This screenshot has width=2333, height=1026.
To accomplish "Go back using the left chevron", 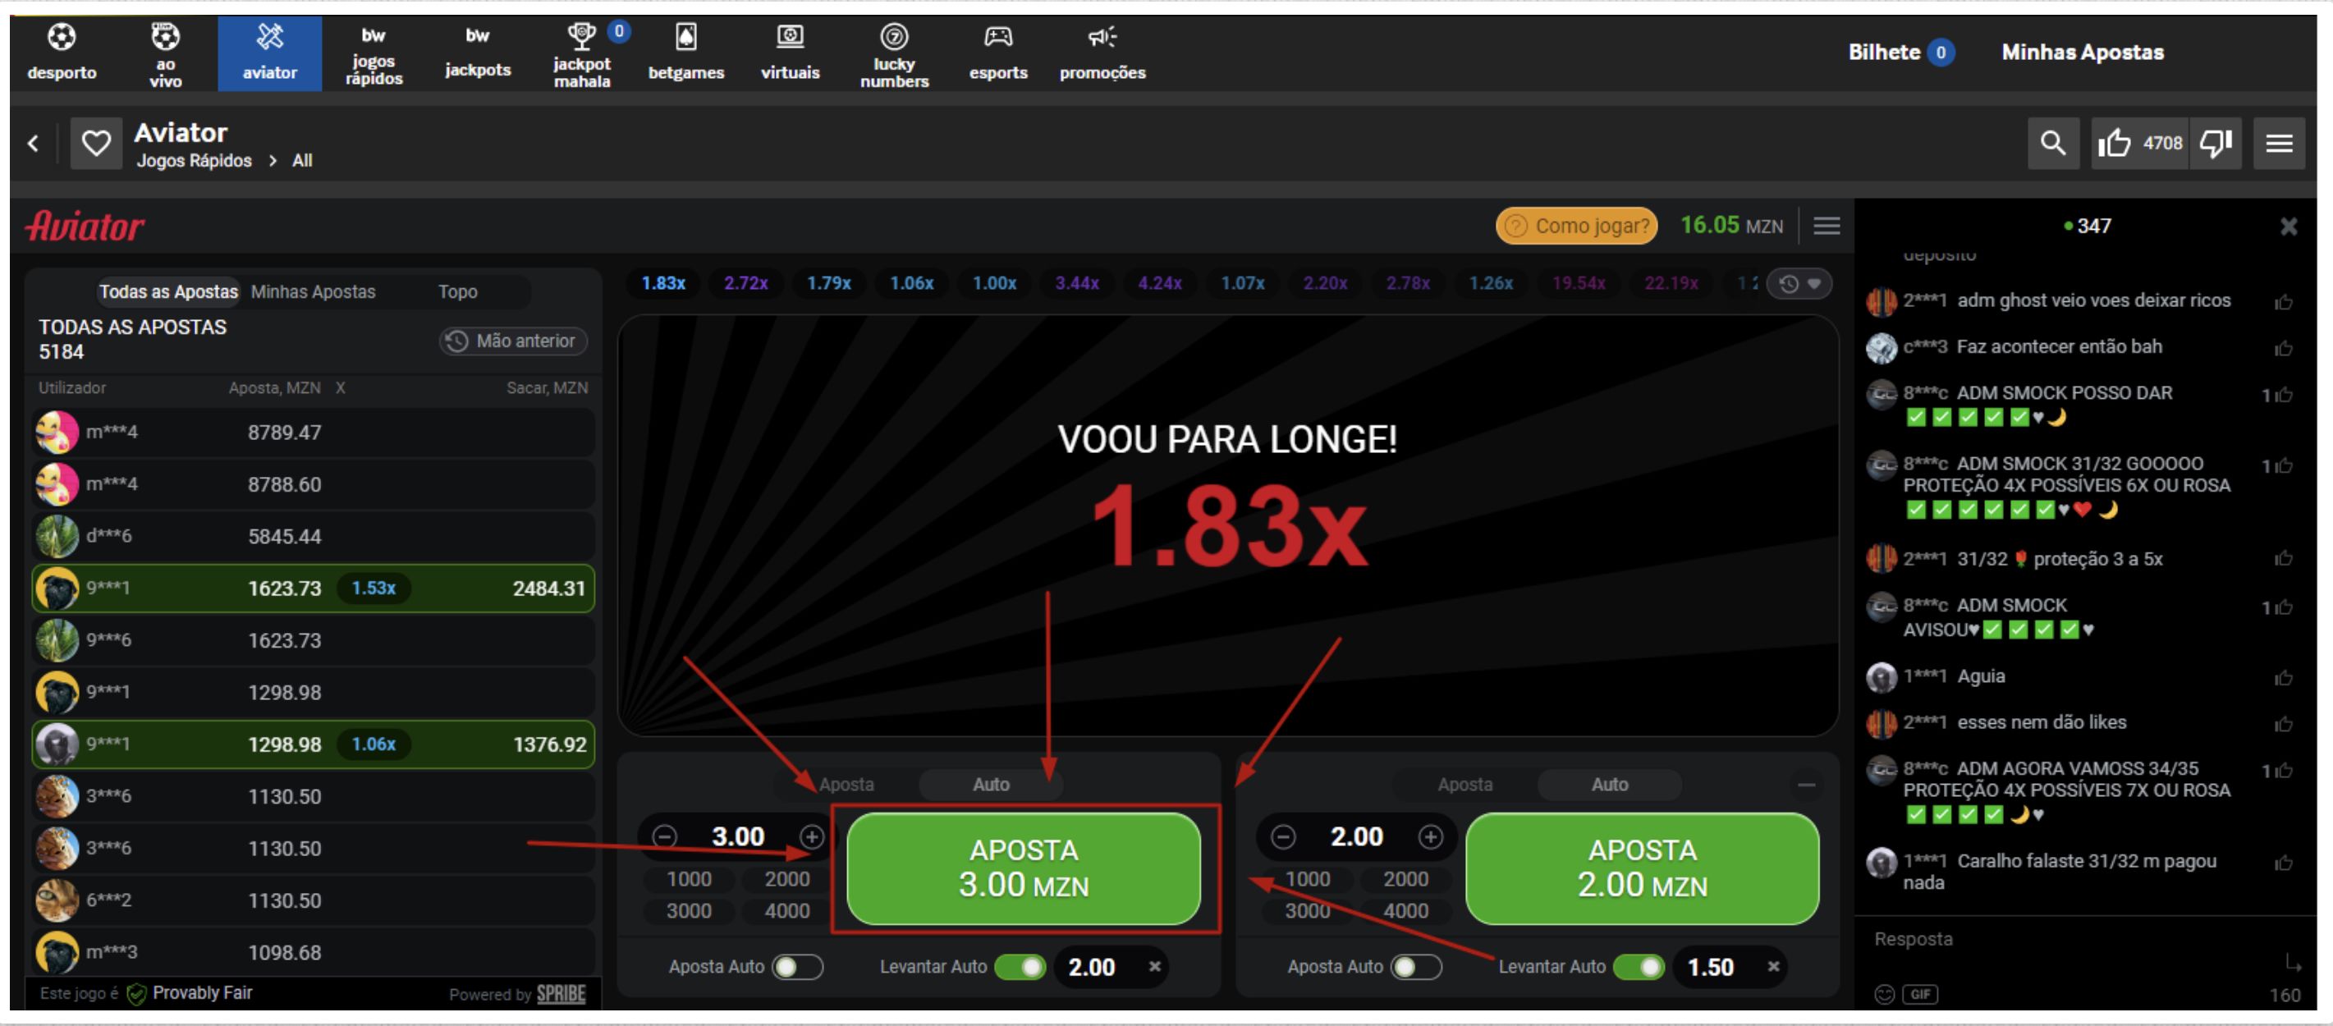I will tap(34, 143).
